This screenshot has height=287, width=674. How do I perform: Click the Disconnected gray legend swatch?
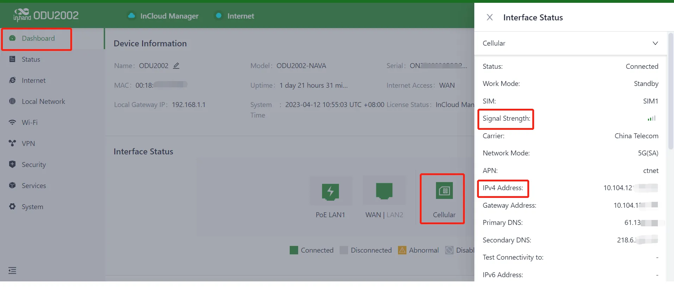344,250
